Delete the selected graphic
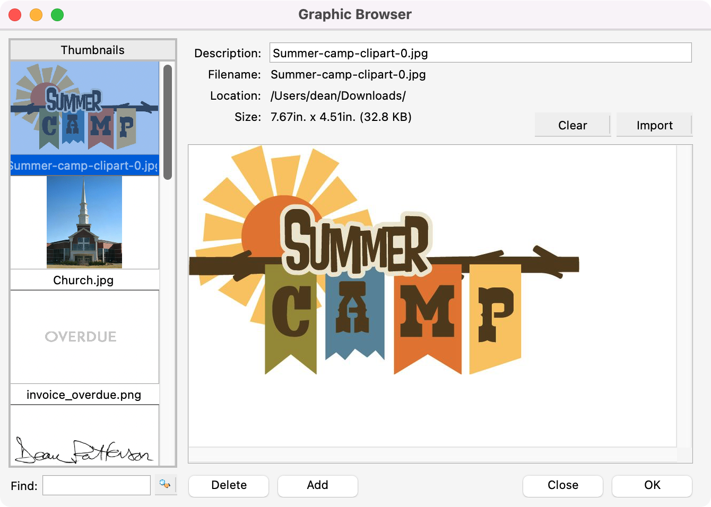 point(229,485)
